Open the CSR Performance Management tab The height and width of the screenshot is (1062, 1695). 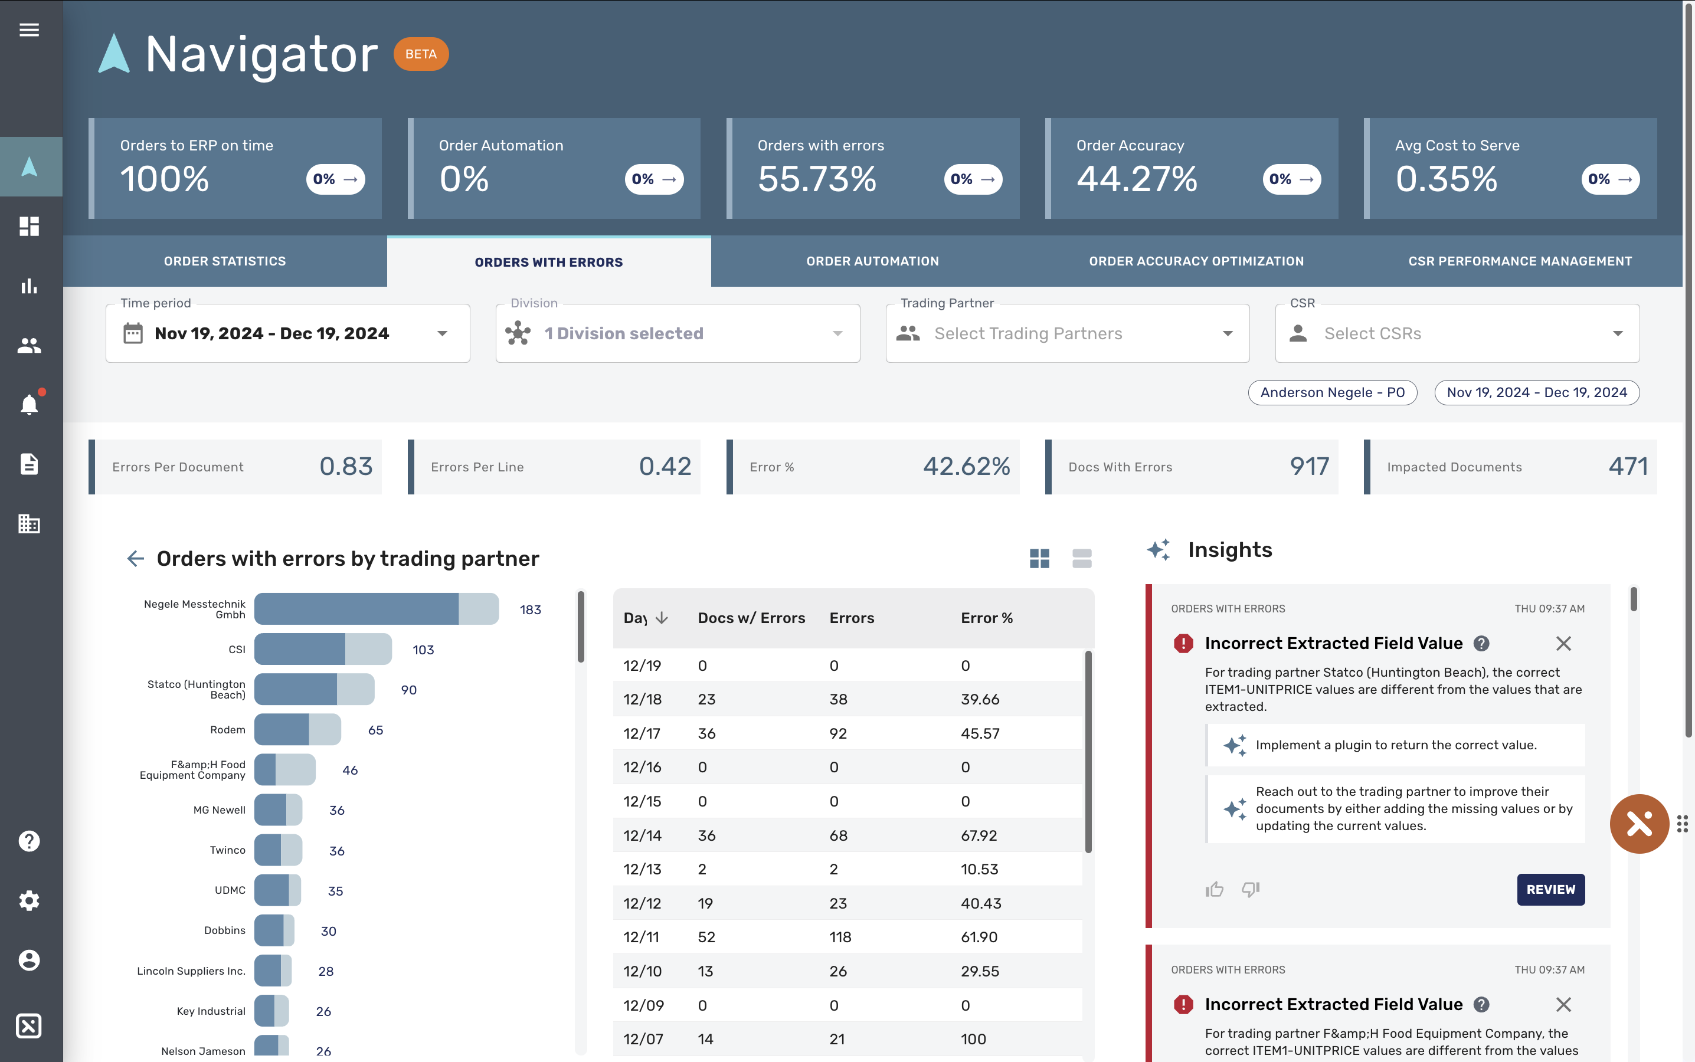coord(1519,261)
